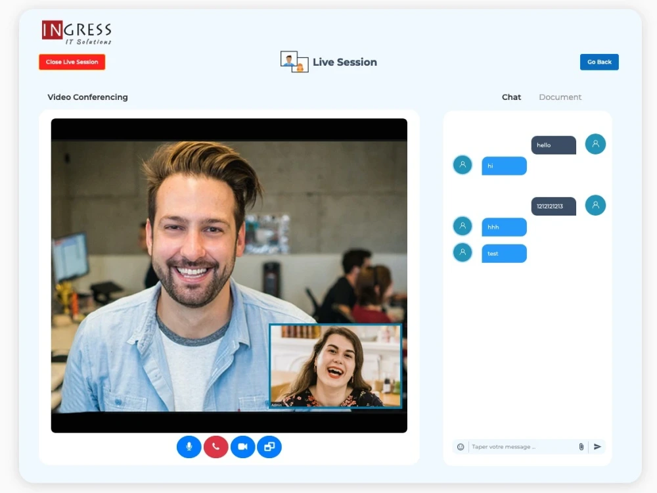
Task: Switch to the Document tab
Action: [560, 97]
